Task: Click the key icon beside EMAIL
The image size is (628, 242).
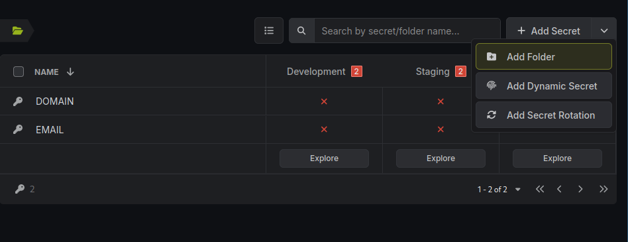Action: 18,129
